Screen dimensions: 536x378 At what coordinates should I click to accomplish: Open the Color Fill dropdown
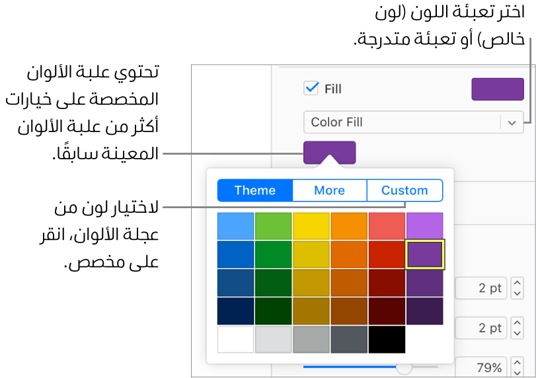(x=413, y=122)
